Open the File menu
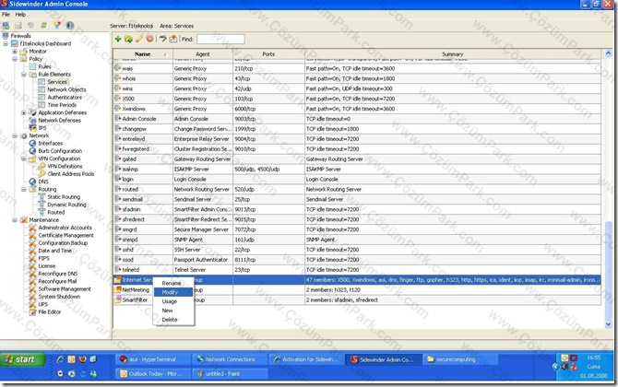The image size is (618, 387). tap(6, 15)
